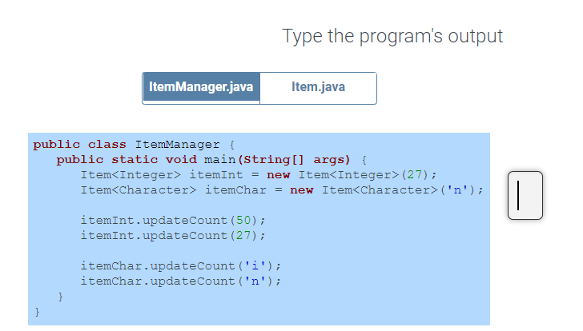Click the 'public static void main' line
Image resolution: width=583 pixels, height=331 pixels.
[x=211, y=160]
